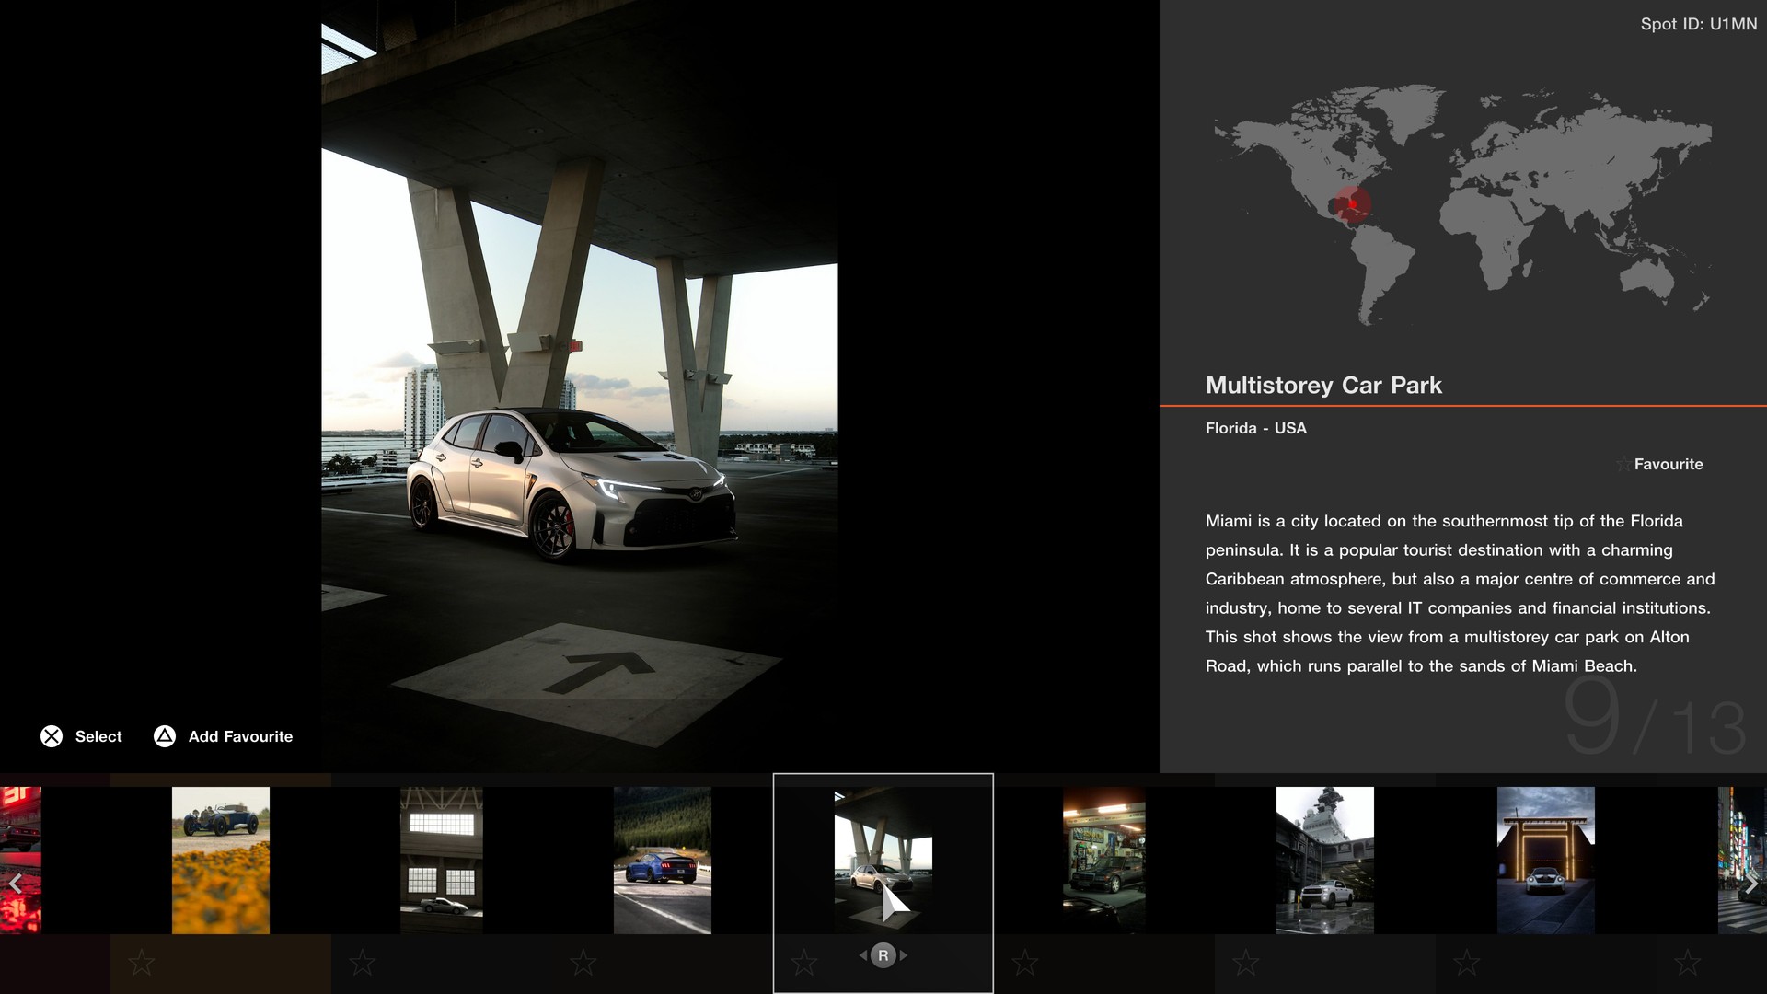This screenshot has width=1767, height=994.
Task: Toggle favourite star under aircraft carrier thumbnail
Action: [1246, 964]
